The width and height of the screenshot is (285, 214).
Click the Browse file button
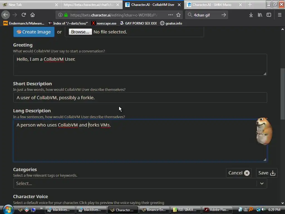click(80, 32)
